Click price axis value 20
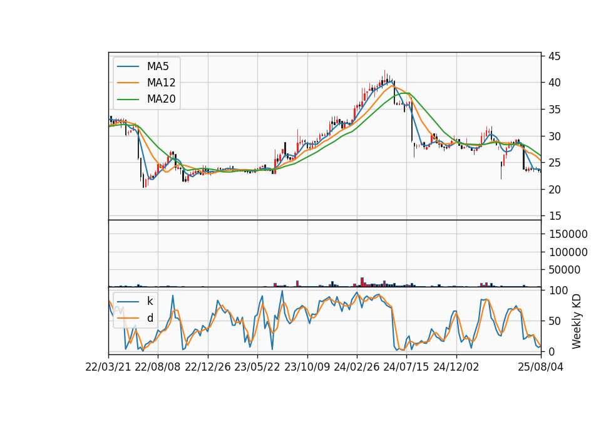Screen dimensions: 601x432 coord(554,190)
